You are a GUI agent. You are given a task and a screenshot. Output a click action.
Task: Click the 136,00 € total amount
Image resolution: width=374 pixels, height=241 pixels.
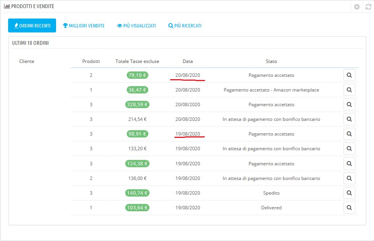coord(138,178)
